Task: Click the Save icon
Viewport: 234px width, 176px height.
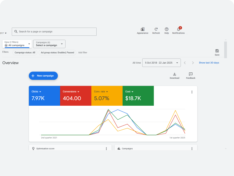Action: tap(217, 51)
